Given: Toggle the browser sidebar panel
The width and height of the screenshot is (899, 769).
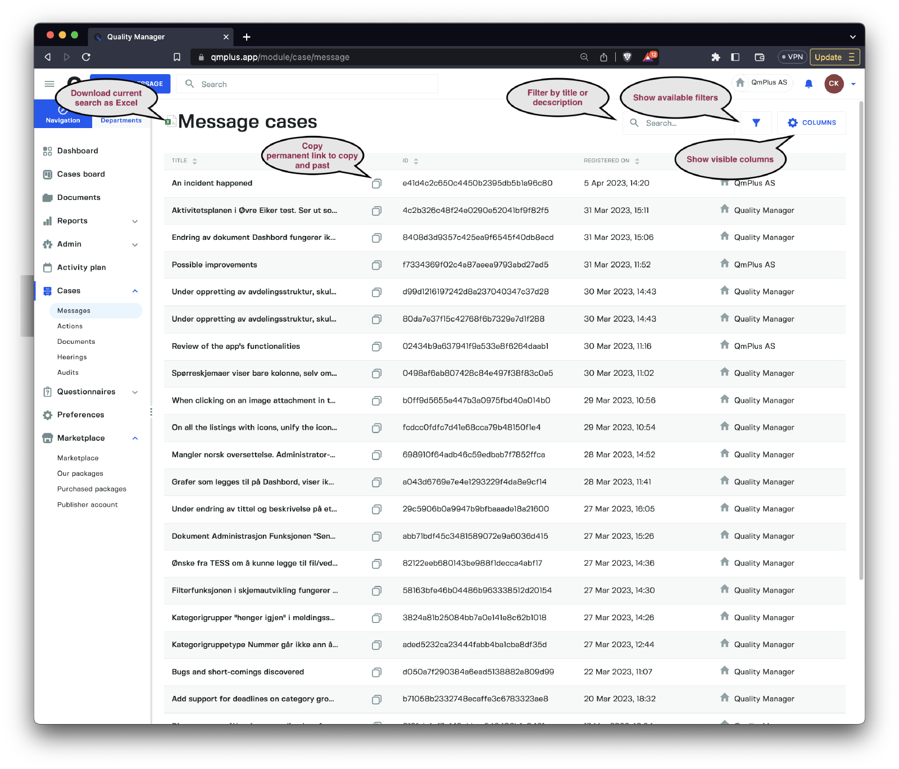Looking at the screenshot, I should click(x=735, y=57).
